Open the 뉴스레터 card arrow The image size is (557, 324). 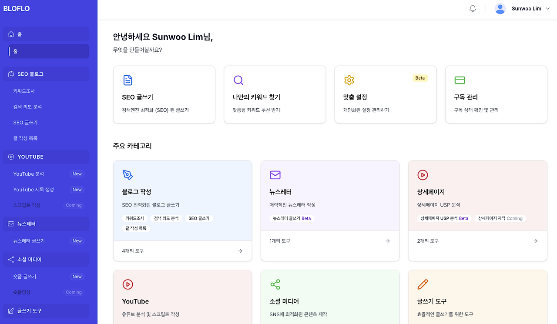(387, 240)
